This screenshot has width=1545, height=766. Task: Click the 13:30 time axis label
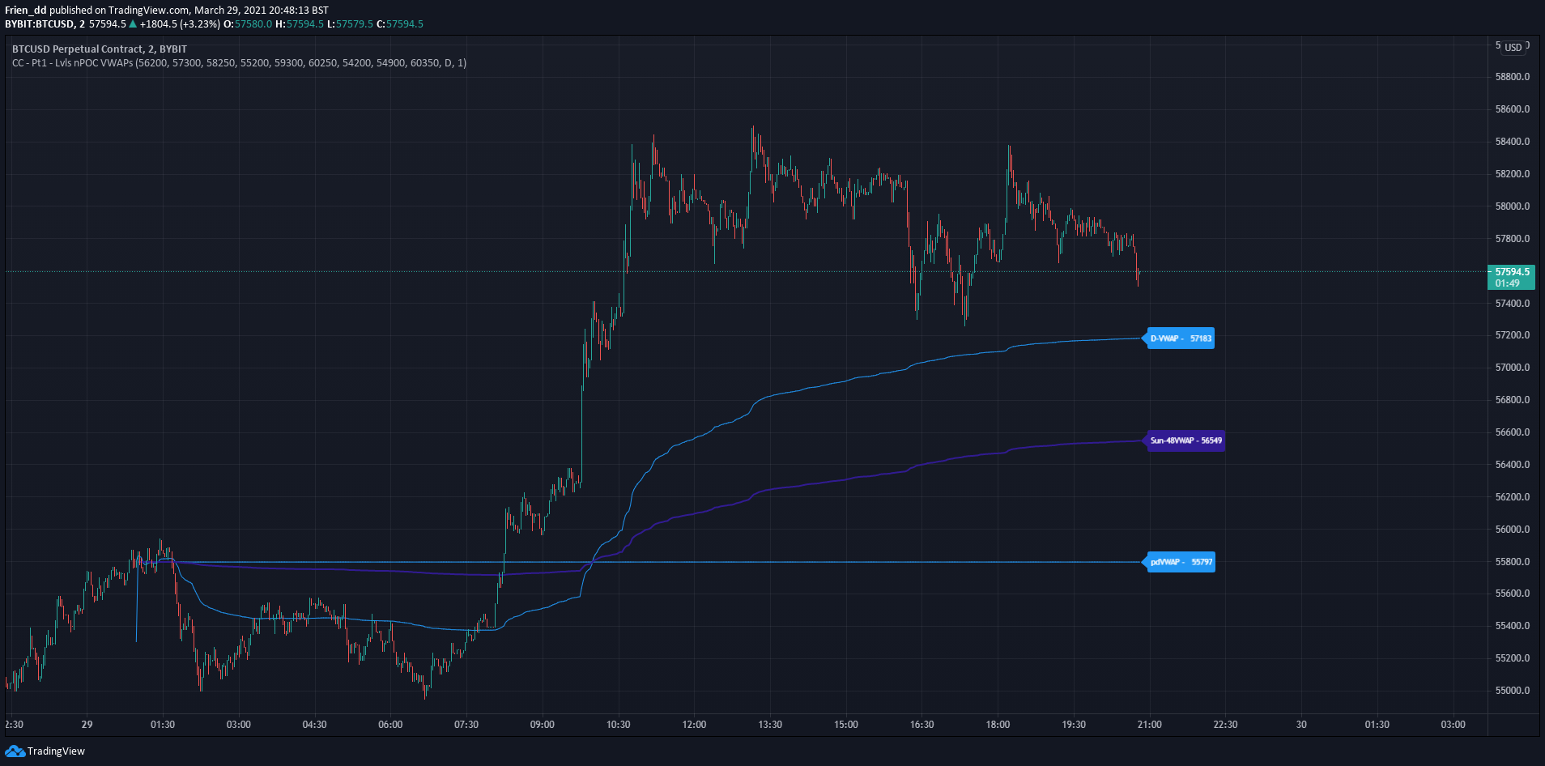pos(770,725)
